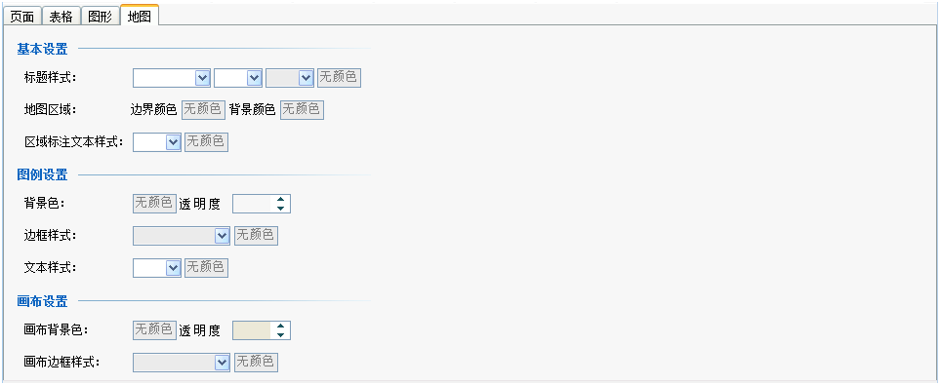Viewport: 940px width, 385px height.
Task: Open legend 边框样式 dropdown
Action: pyautogui.click(x=182, y=236)
